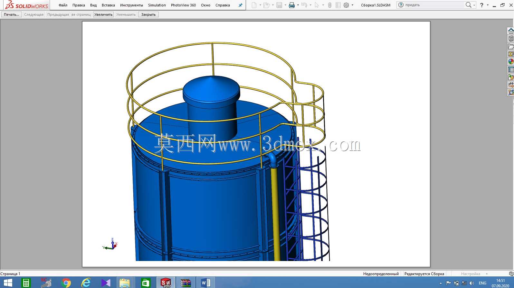Open the Appearances color ball icon

click(x=511, y=62)
